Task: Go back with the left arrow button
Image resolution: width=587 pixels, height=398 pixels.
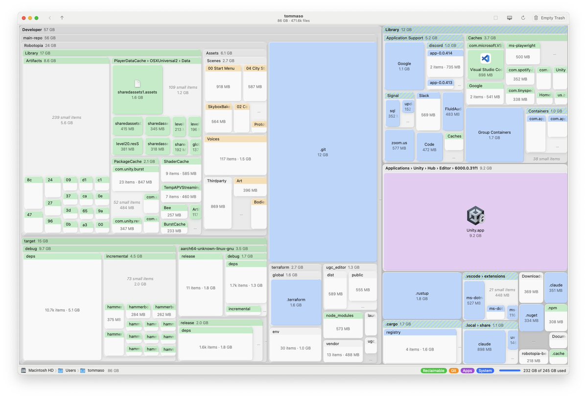Action: tap(50, 18)
